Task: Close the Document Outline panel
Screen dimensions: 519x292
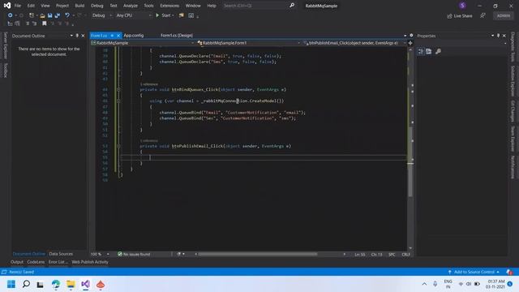Action: tap(83, 36)
